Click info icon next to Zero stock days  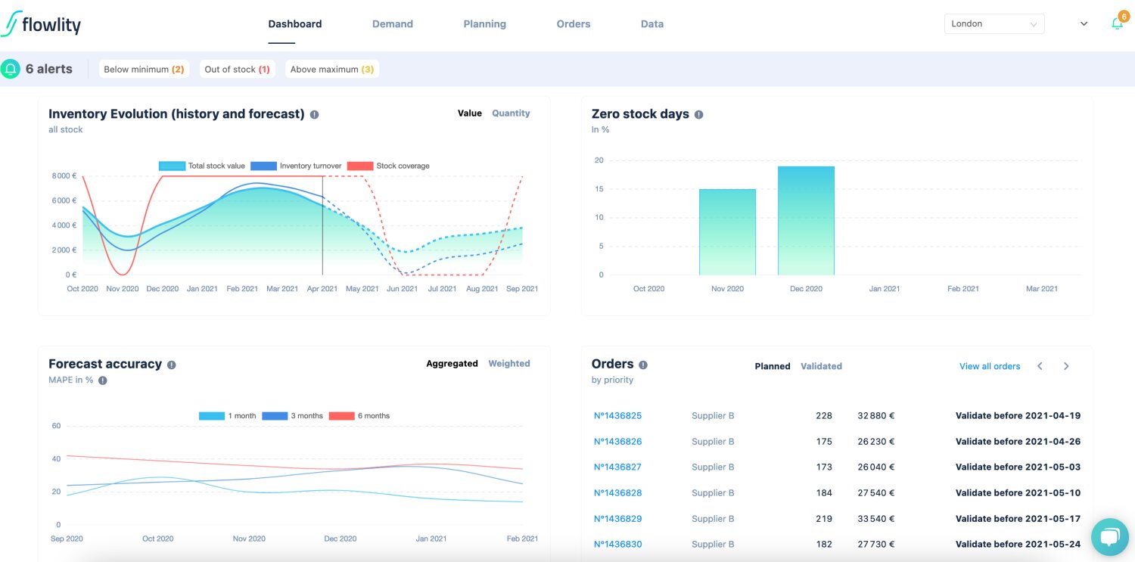tap(698, 115)
